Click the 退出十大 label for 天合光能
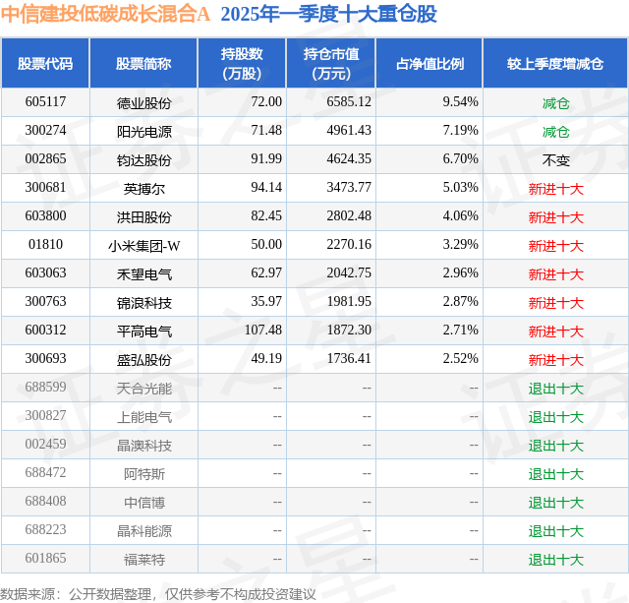This screenshot has height=603, width=629. pyautogui.click(x=555, y=389)
